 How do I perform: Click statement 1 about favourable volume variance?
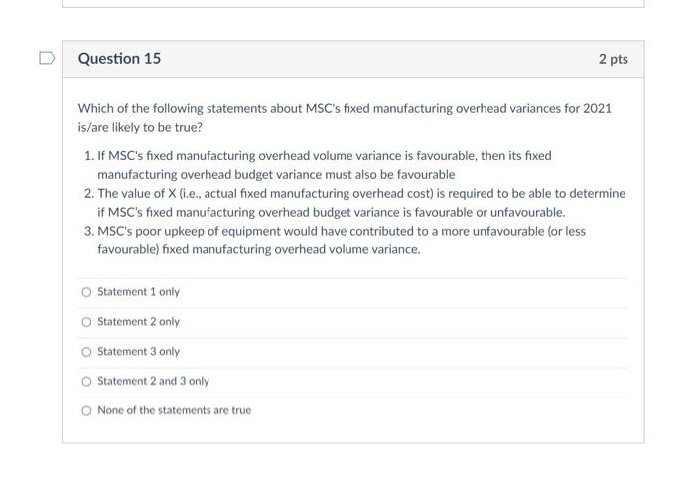[318, 165]
